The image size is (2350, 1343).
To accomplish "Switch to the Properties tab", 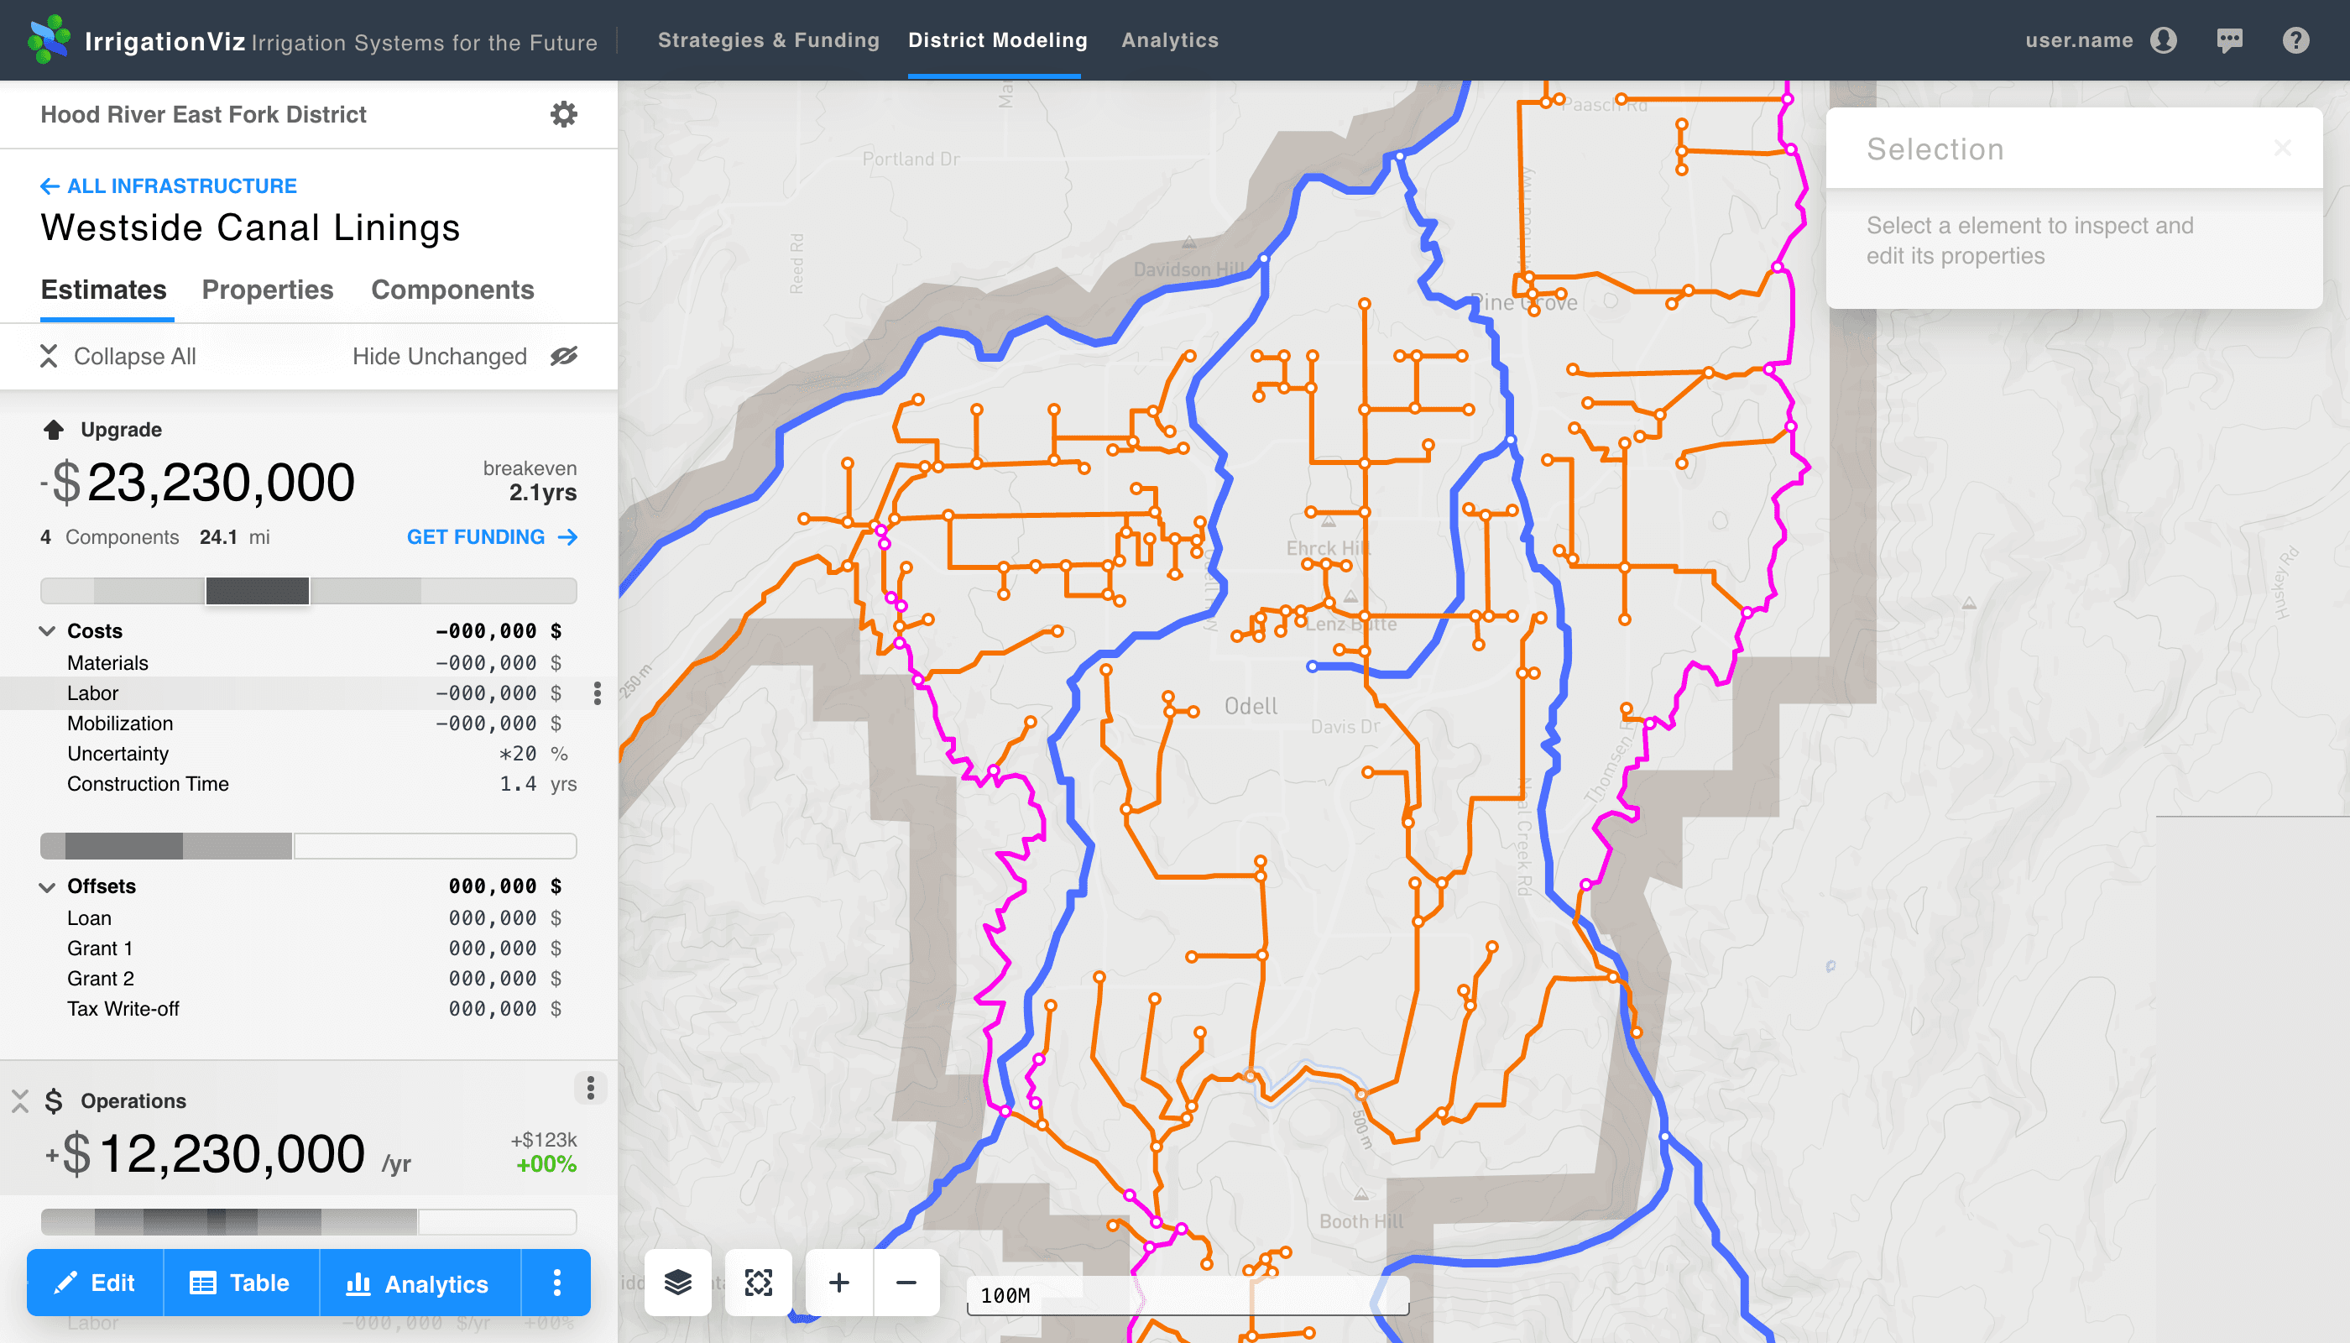I will tap(268, 290).
